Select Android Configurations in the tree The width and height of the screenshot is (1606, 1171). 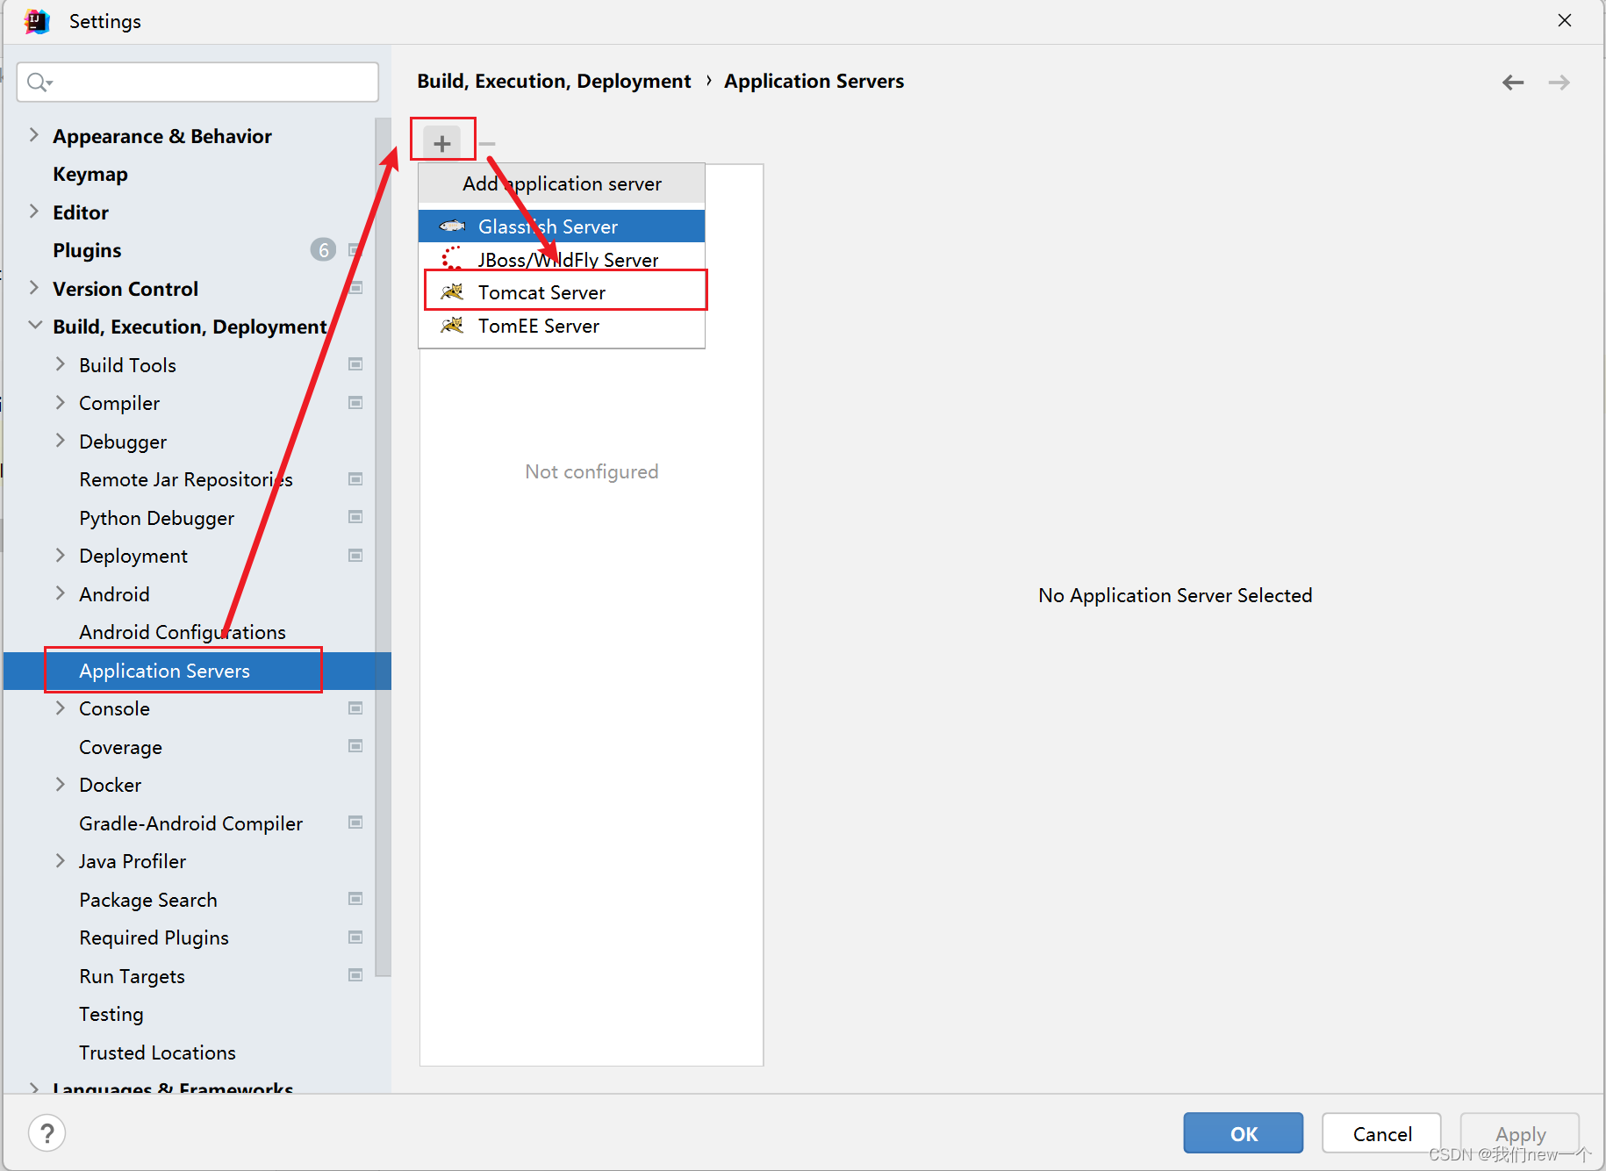tap(183, 632)
